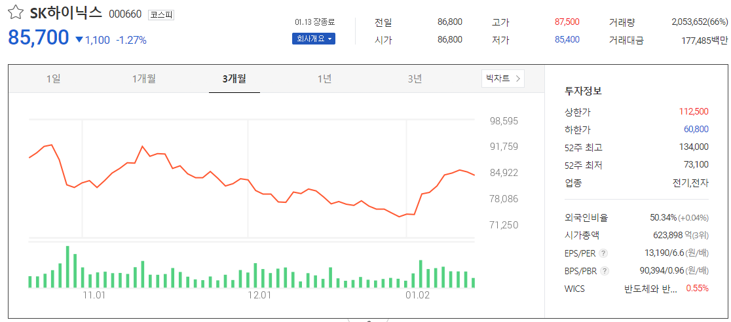Click the BPS/PBR value 90,394/0.96

[661, 270]
